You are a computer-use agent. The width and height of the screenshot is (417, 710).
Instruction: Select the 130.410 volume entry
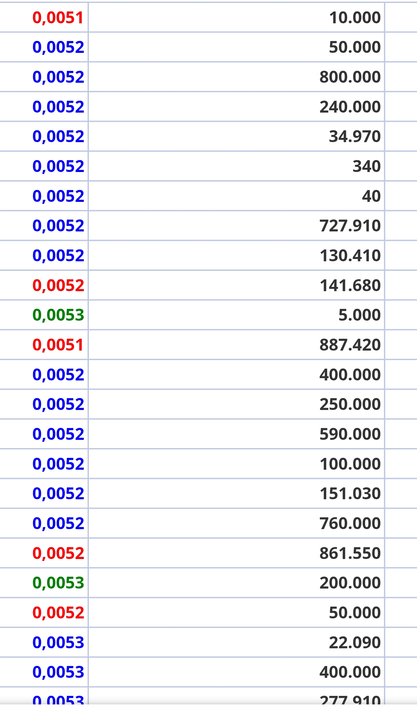[x=350, y=255]
